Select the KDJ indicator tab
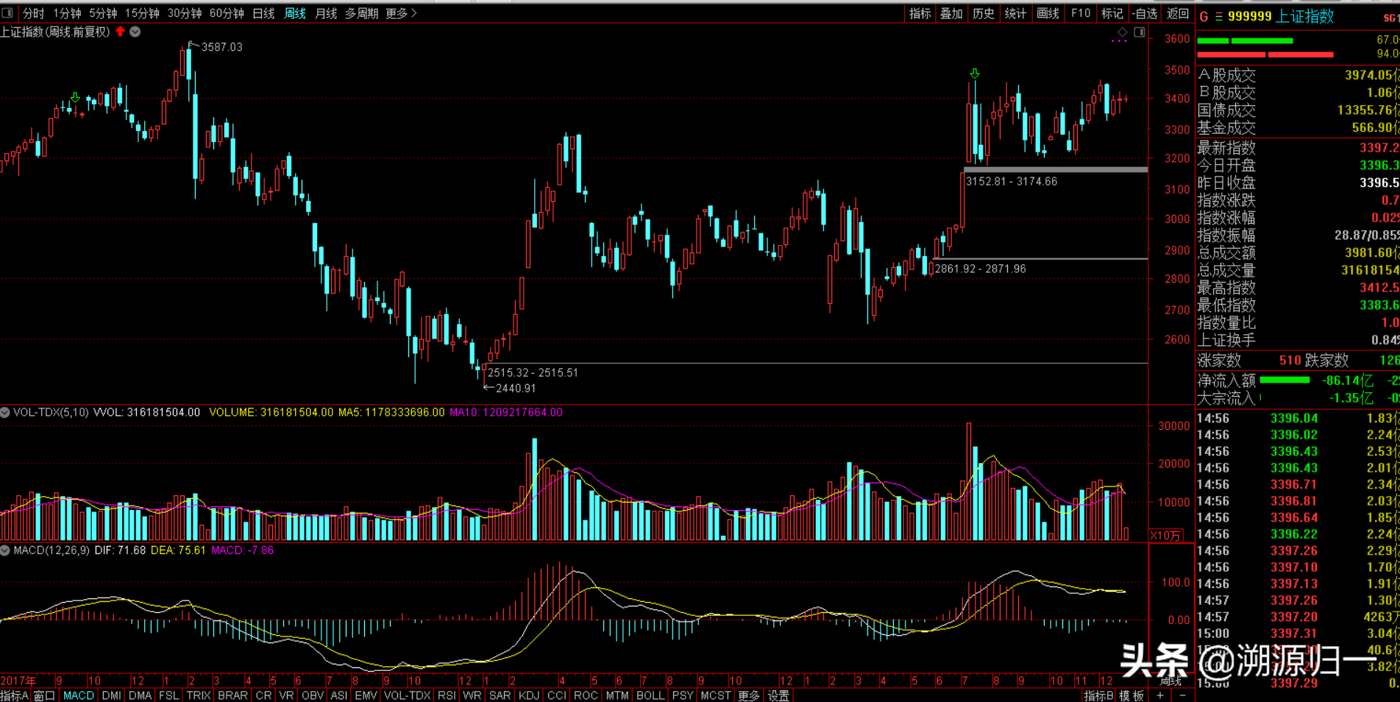This screenshot has width=1400, height=702. [529, 695]
